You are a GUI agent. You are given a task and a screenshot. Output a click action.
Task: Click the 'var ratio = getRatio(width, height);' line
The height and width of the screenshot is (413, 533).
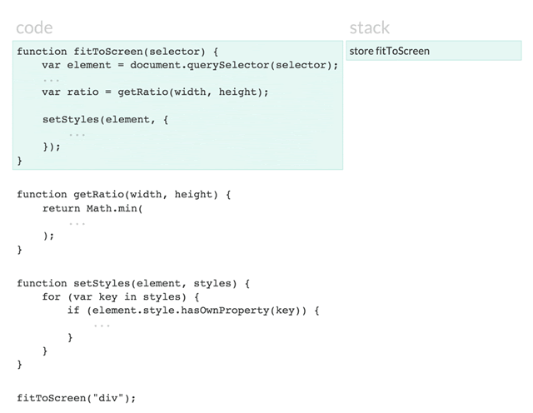(x=156, y=92)
